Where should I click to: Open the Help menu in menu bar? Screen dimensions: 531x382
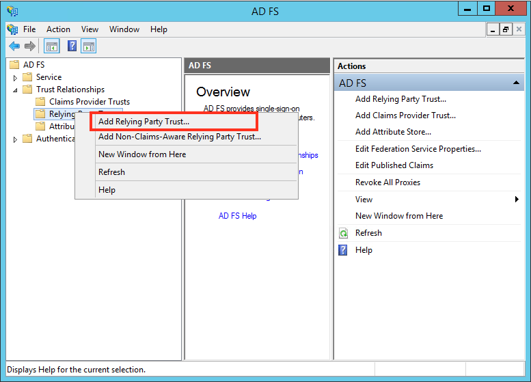[159, 29]
